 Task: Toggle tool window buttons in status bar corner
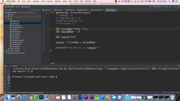(x=5, y=93)
